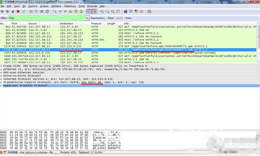The width and height of the screenshot is (260, 156).
Task: Expand Transmission Control Protocol details
Action: pos(1,82)
